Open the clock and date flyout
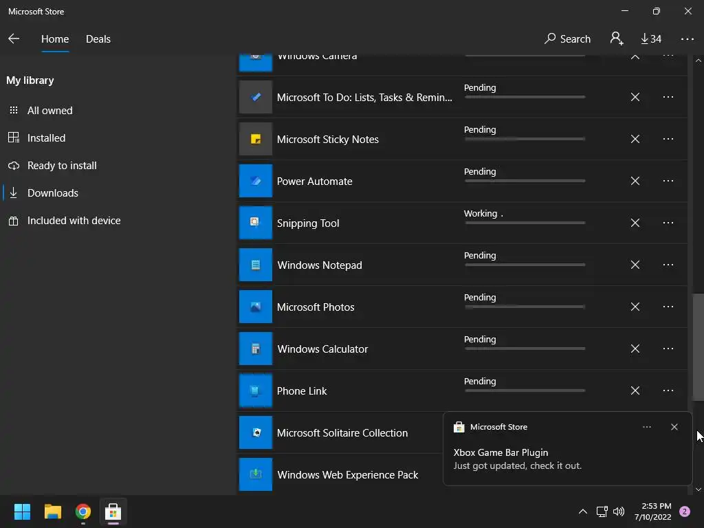Screen dimensions: 704x528 tap(653, 511)
